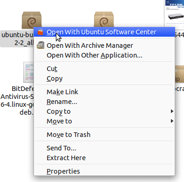Click the 'BitDefe' Antivirus file name label
The image size is (184, 182).
point(17,100)
